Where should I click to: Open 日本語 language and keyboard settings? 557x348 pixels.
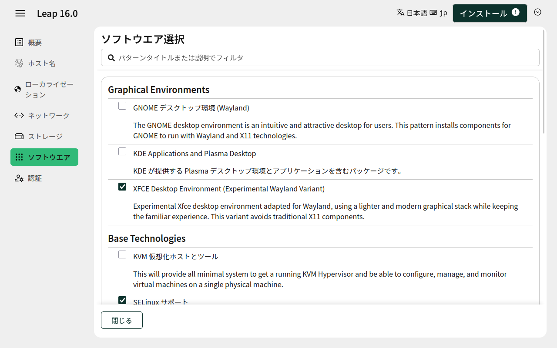click(422, 13)
